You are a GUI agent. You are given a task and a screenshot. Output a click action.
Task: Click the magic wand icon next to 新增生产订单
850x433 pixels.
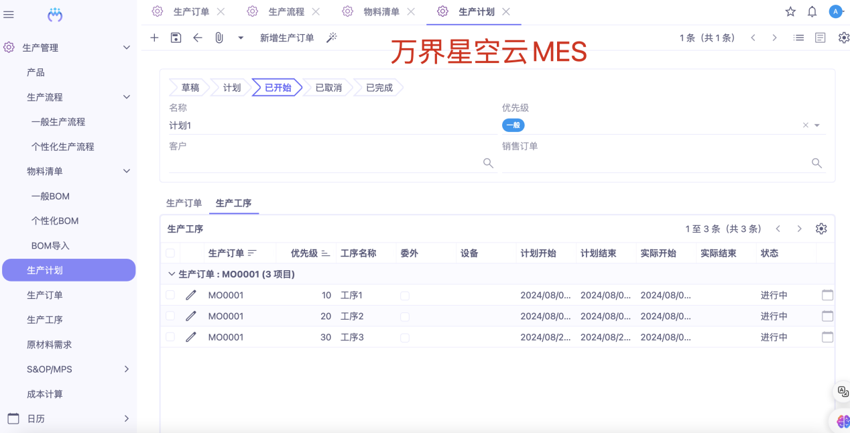coord(331,38)
